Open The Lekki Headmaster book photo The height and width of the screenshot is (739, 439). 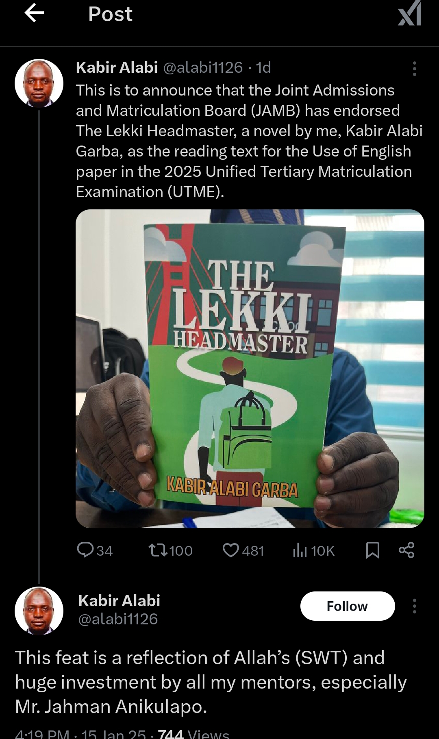coord(250,368)
